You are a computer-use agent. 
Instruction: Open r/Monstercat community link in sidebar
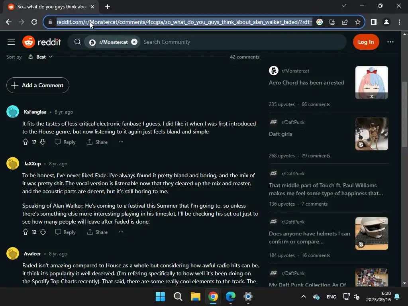(295, 71)
